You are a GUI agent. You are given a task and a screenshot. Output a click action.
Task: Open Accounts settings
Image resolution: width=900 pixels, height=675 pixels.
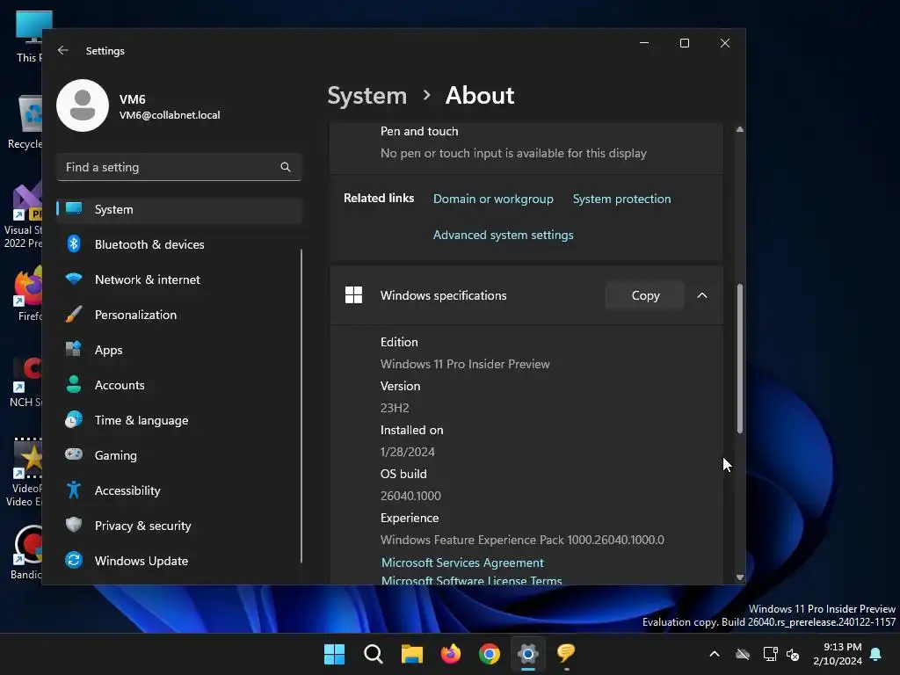179,385
